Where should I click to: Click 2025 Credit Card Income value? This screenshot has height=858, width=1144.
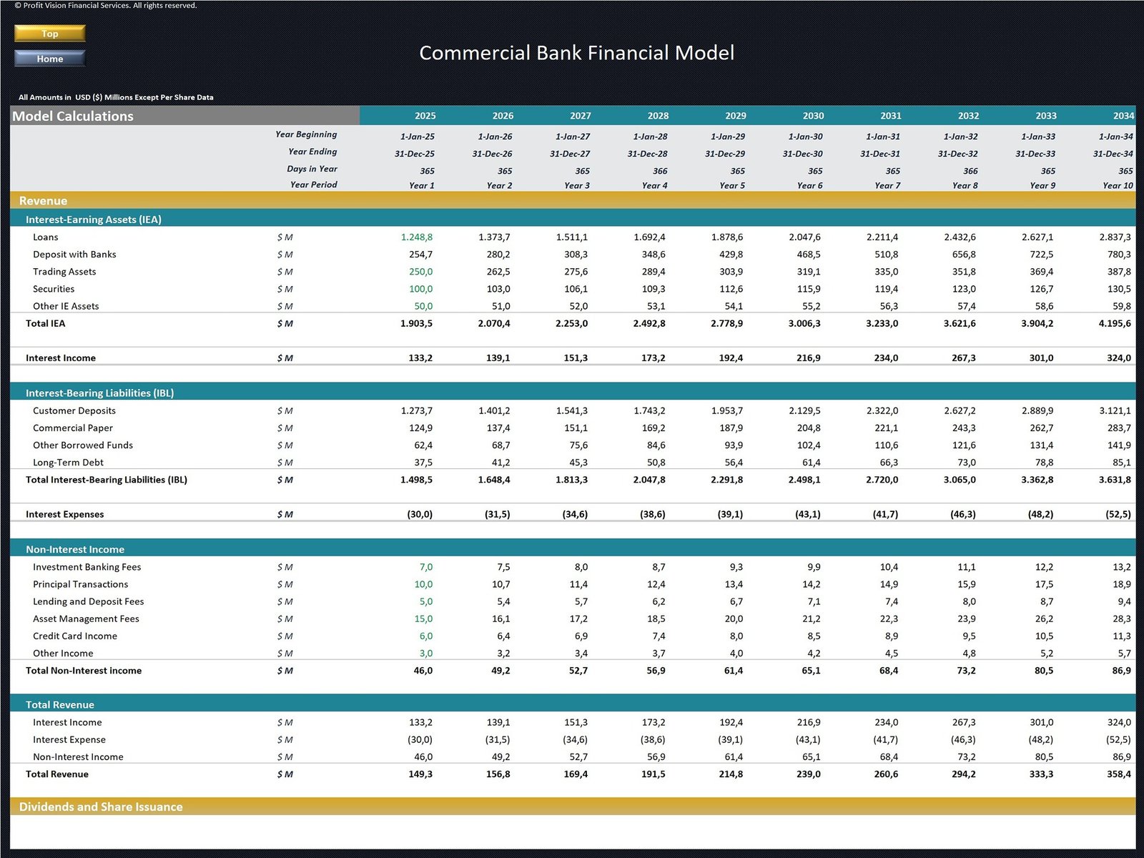click(425, 636)
